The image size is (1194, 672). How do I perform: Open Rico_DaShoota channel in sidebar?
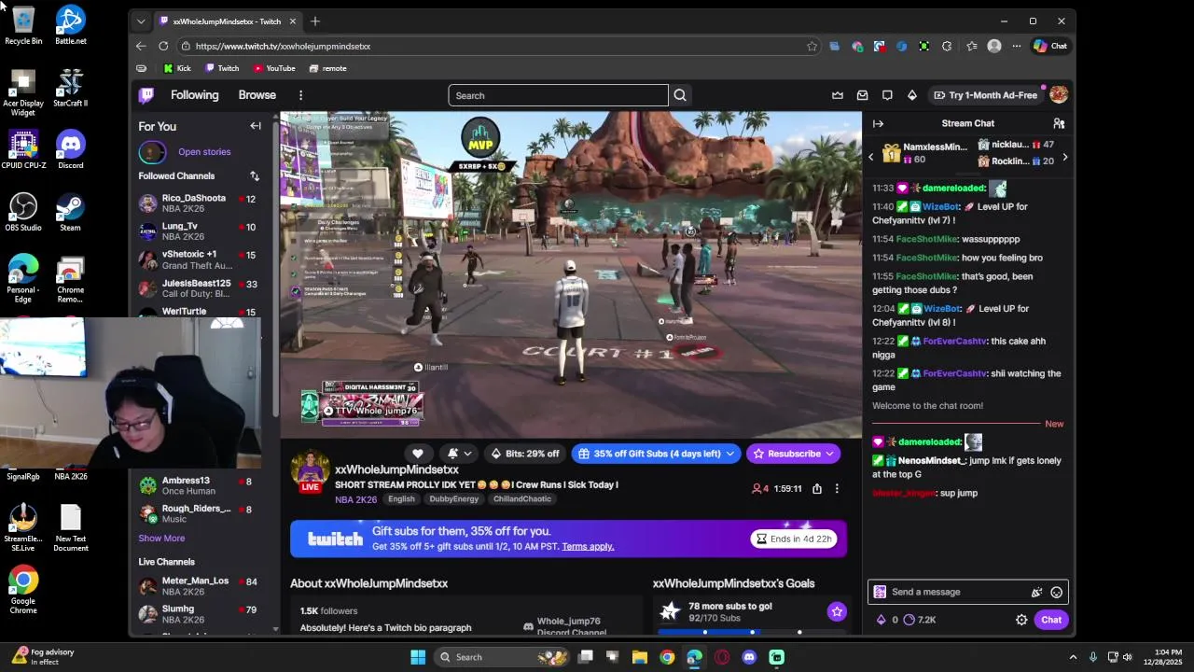pyautogui.click(x=197, y=203)
